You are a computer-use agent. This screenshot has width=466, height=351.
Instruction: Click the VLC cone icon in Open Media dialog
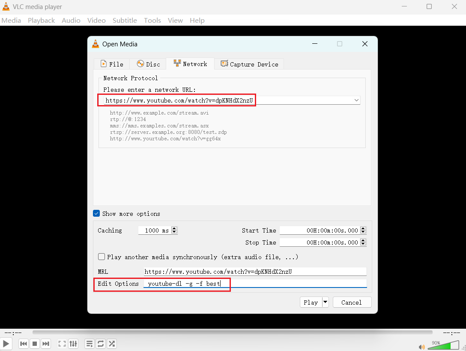[96, 44]
